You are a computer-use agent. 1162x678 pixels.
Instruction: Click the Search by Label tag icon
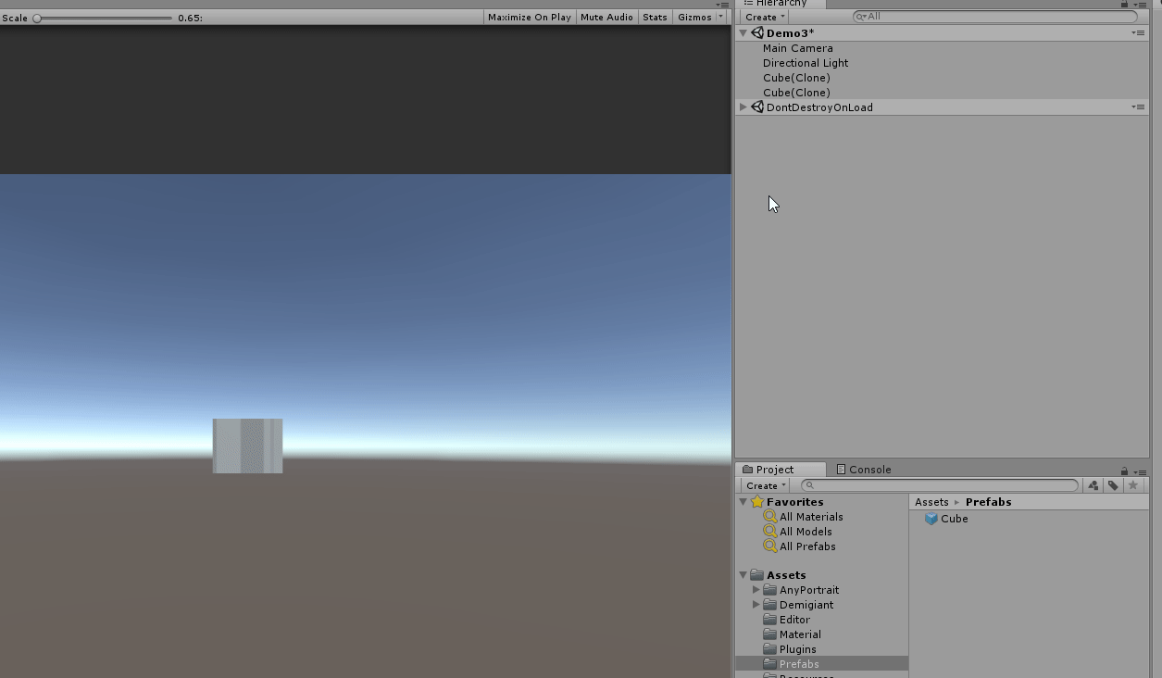tap(1113, 485)
